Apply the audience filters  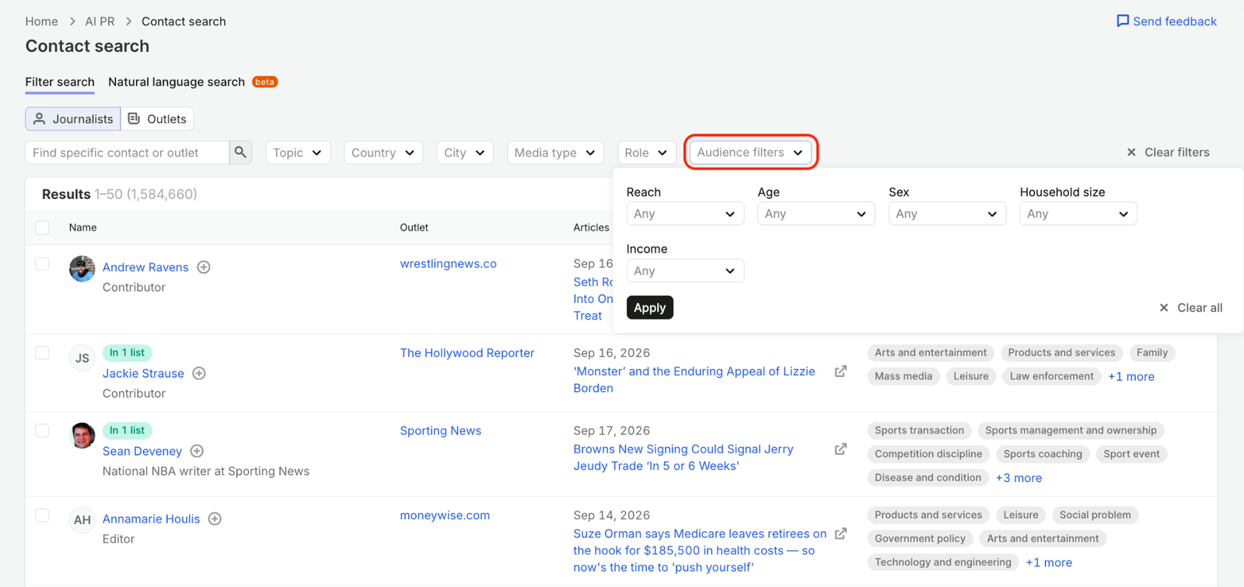click(x=650, y=308)
